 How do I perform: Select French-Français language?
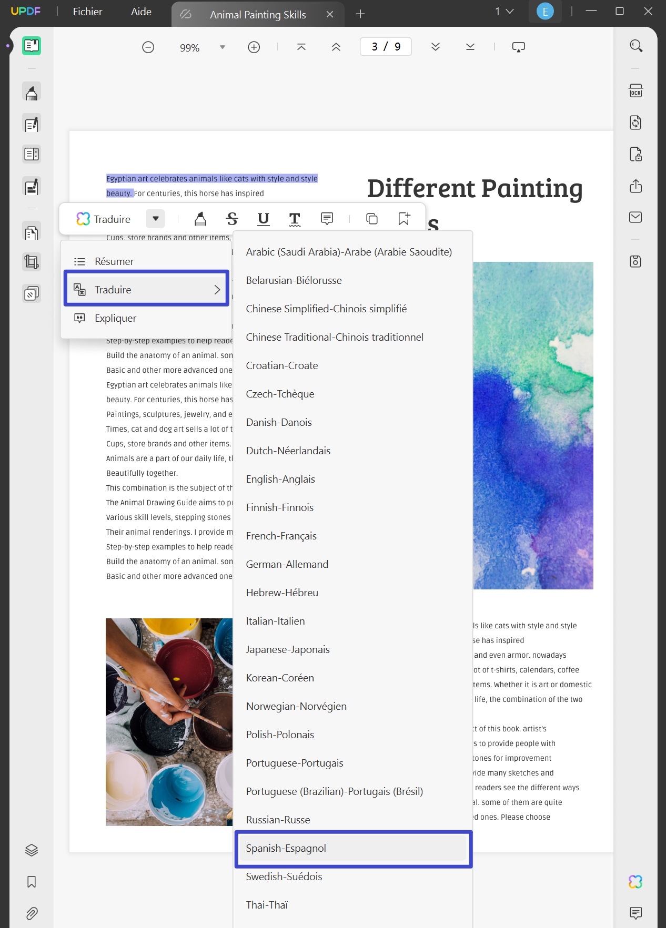353,536
